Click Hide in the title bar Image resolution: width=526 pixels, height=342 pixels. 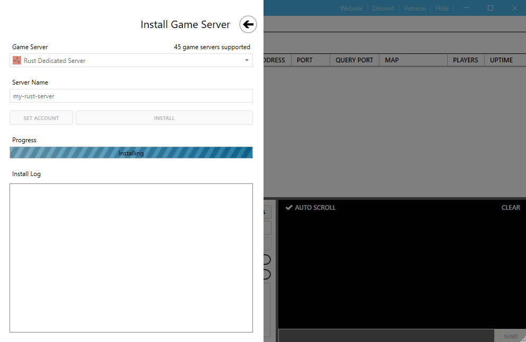pyautogui.click(x=442, y=8)
